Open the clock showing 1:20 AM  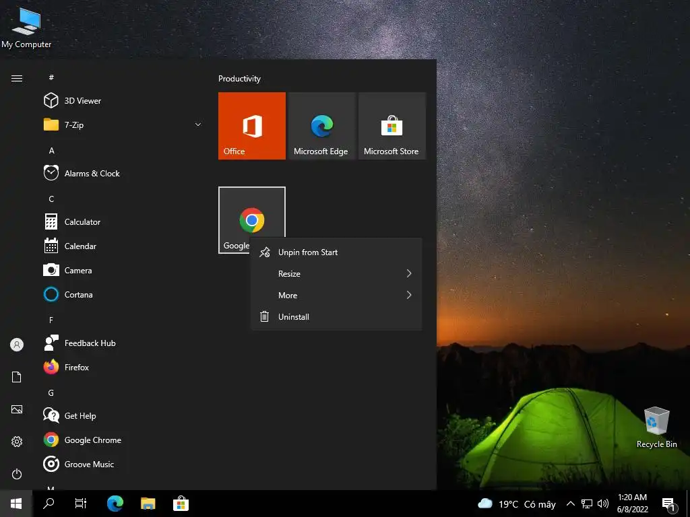point(632,504)
